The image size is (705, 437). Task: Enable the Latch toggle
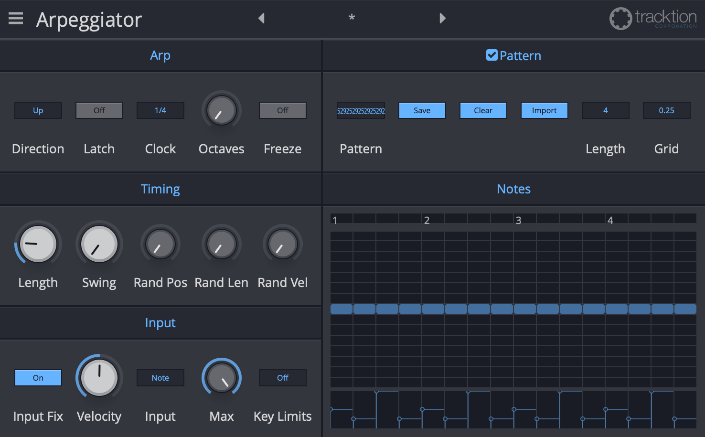click(99, 110)
